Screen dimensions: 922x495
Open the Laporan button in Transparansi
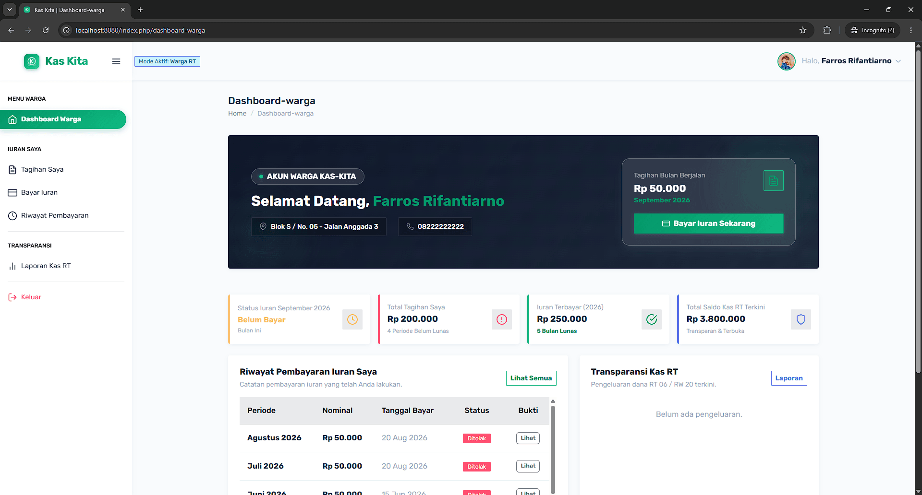pyautogui.click(x=789, y=378)
